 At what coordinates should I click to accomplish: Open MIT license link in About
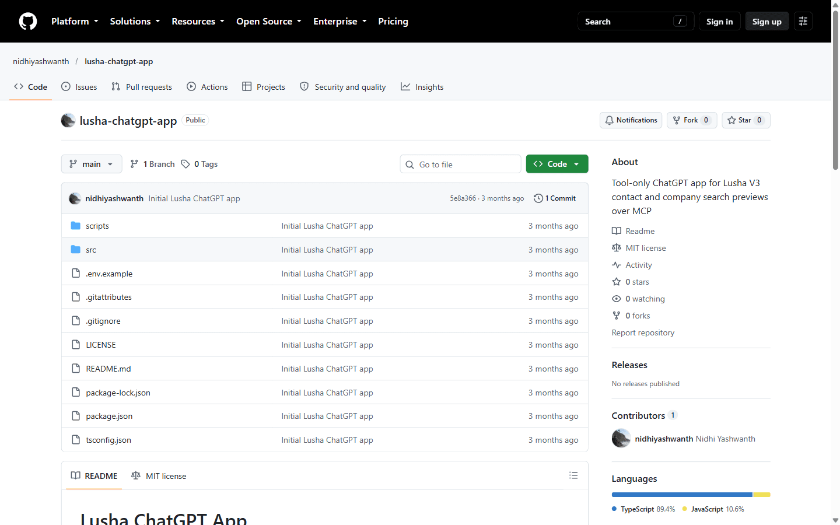point(639,248)
